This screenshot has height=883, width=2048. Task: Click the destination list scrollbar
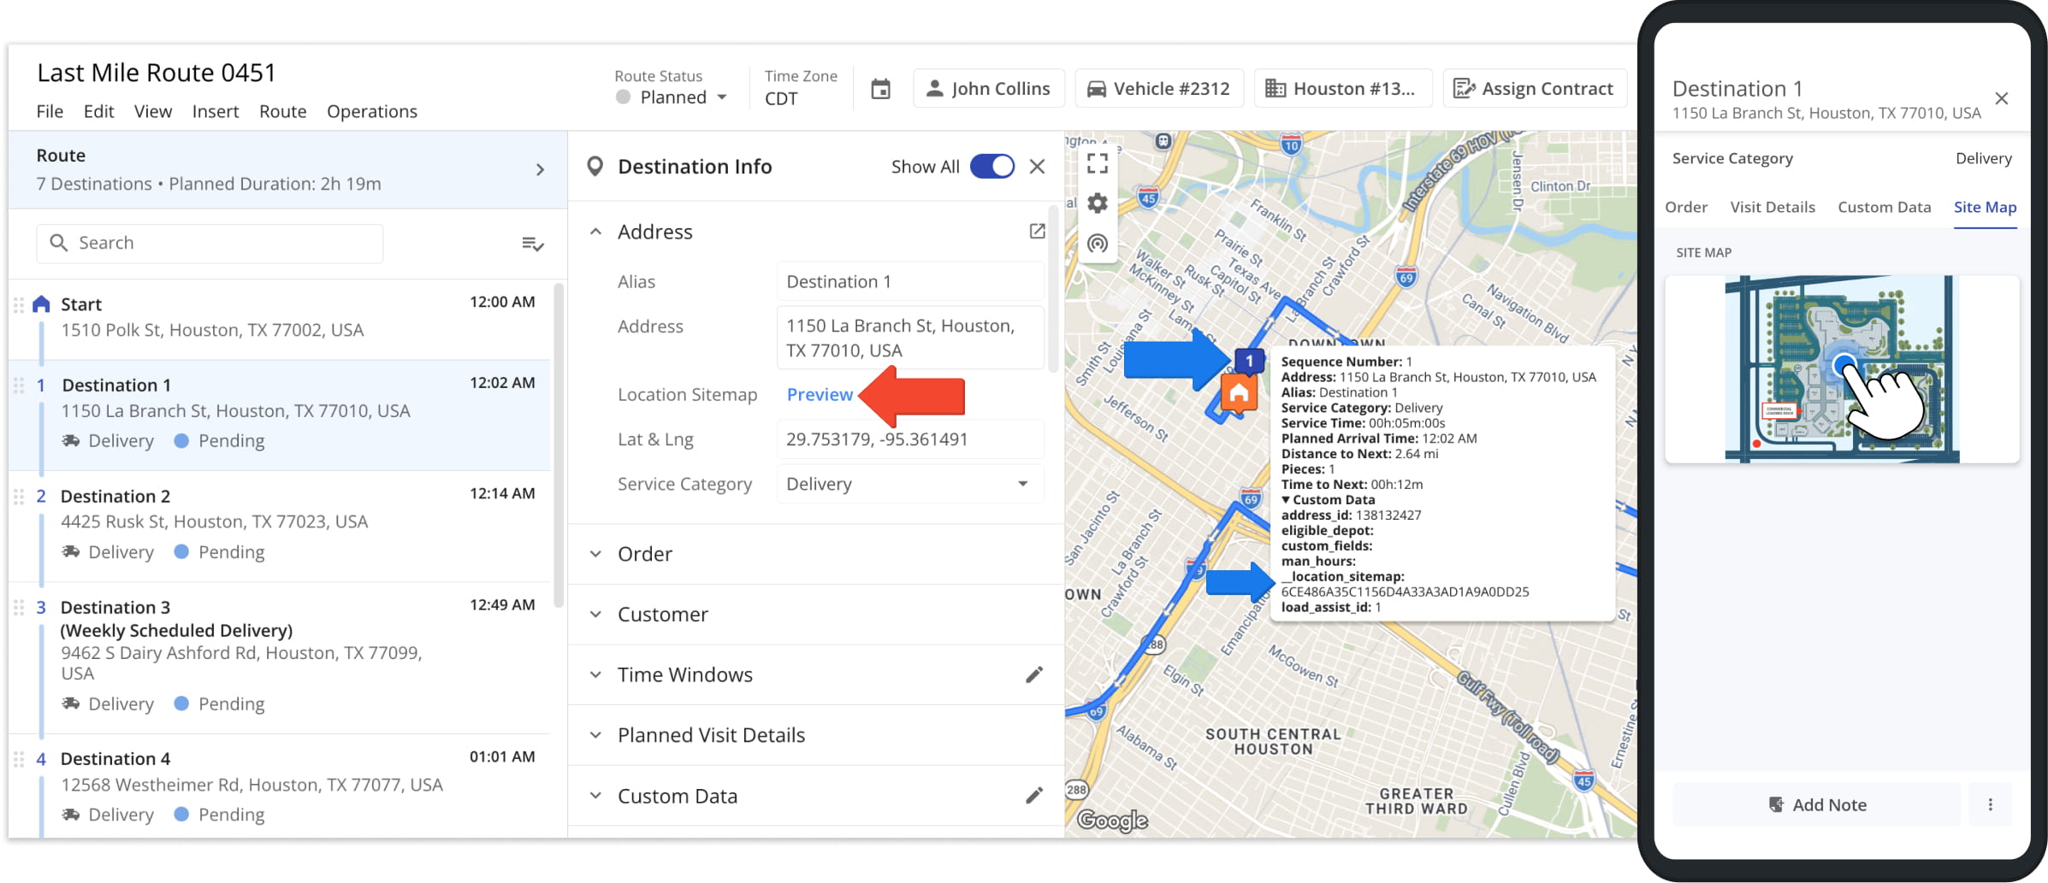click(x=559, y=444)
